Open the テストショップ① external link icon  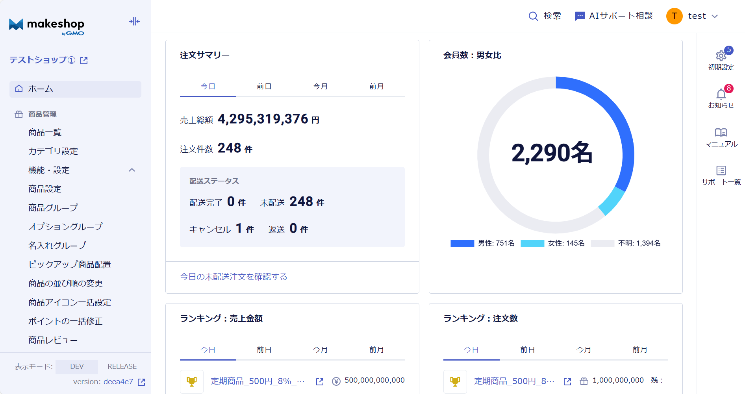(x=84, y=61)
